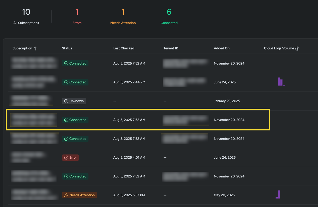Click the check icon in the 7:44 PM row's Connected badge
The image size is (318, 207).
click(66, 82)
